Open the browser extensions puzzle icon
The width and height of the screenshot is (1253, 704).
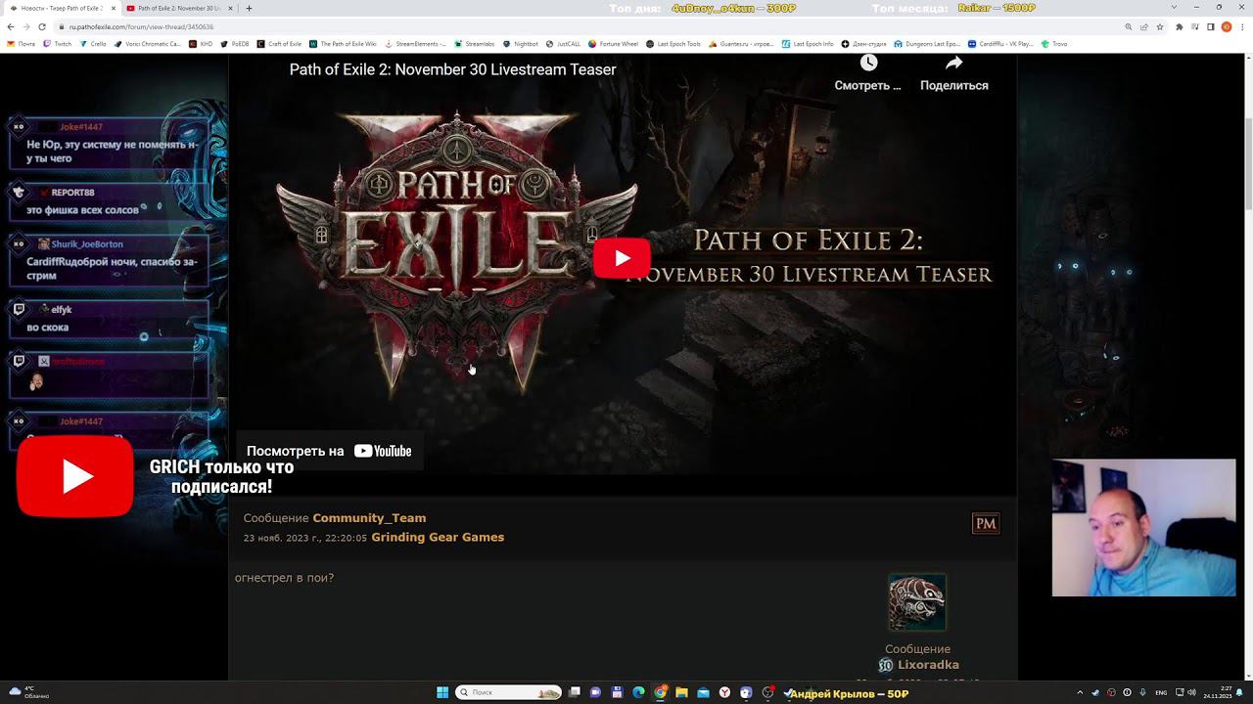tap(1179, 26)
